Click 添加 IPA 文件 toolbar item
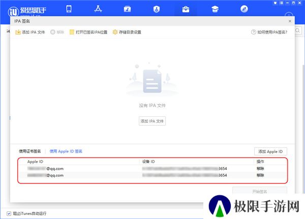The image size is (305, 219). click(x=30, y=32)
